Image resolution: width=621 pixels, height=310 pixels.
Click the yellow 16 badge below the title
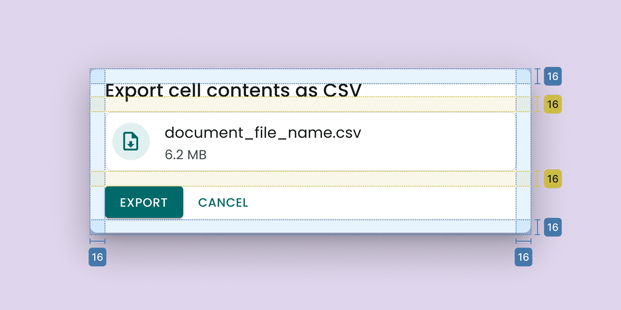[552, 104]
